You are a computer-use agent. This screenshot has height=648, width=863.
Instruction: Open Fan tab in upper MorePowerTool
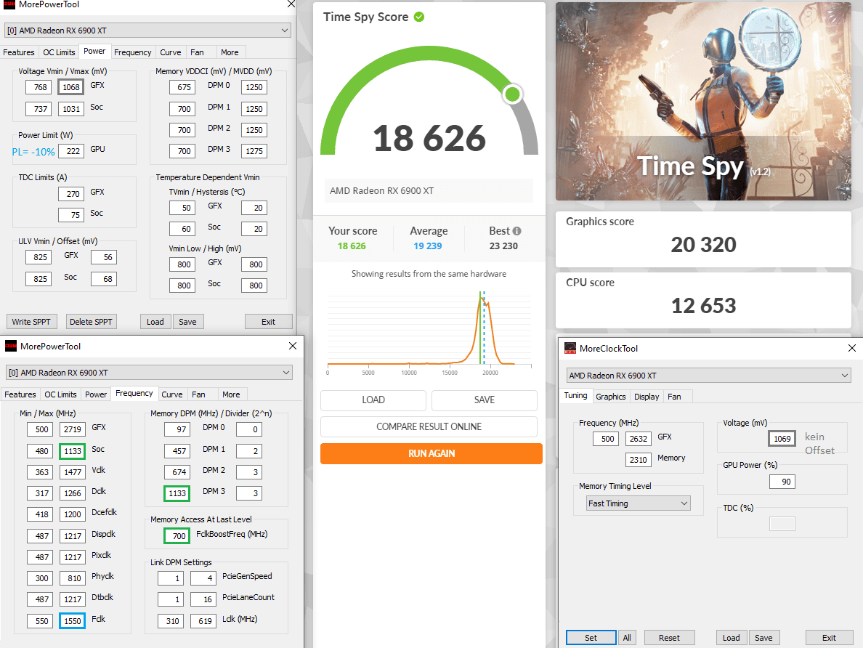[197, 52]
